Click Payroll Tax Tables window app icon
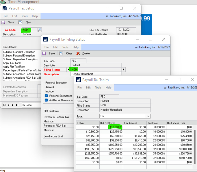The height and width of the screenshot is (172, 197). pyautogui.click(x=79, y=80)
